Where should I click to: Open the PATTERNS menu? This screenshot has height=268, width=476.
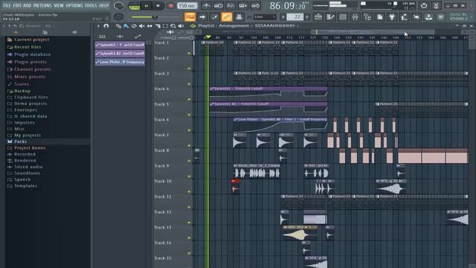pos(42,5)
